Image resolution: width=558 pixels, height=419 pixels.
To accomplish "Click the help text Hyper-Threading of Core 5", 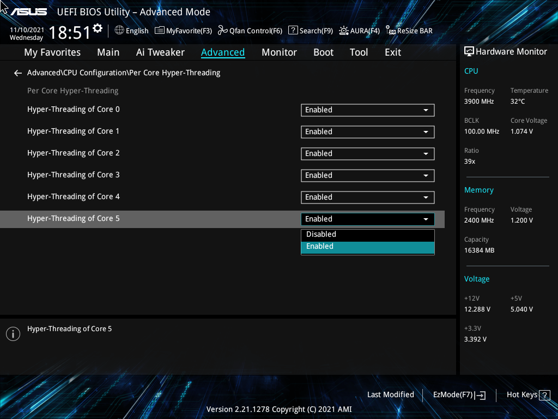I will (x=69, y=329).
